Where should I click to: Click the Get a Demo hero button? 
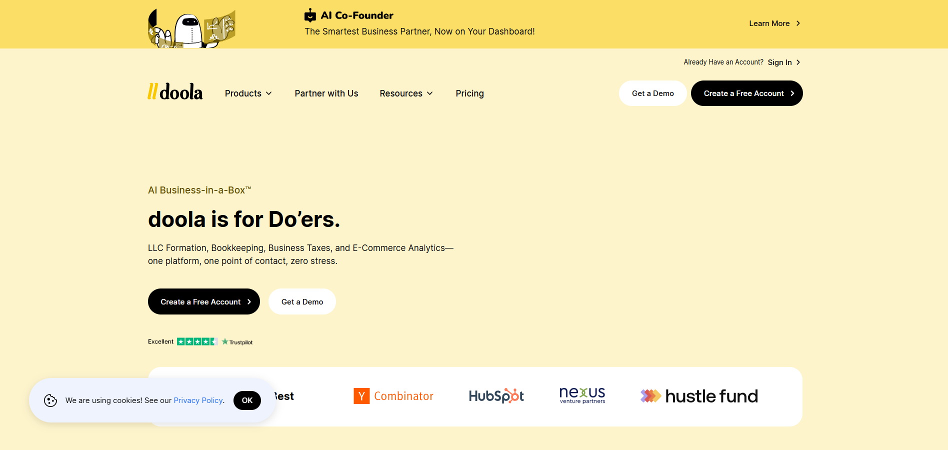[302, 301]
